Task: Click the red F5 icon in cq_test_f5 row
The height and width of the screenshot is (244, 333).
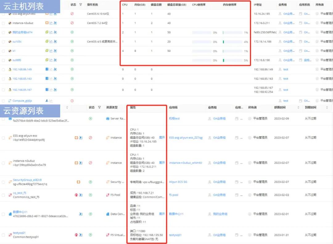Action: point(76,195)
